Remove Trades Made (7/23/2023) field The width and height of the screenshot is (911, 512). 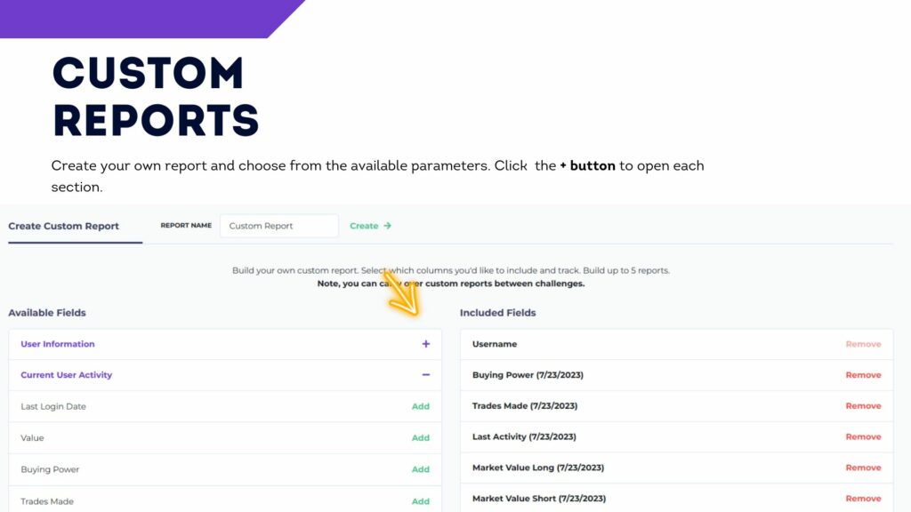(863, 405)
